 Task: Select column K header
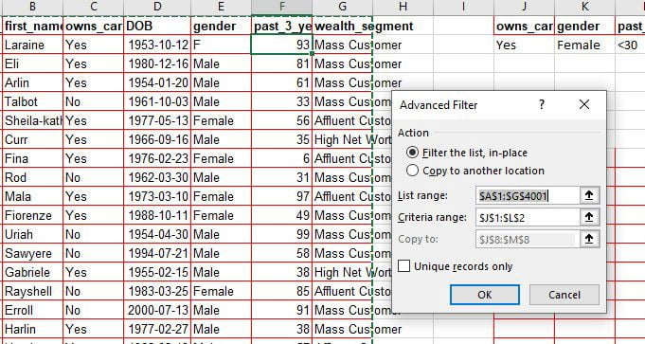(584, 7)
